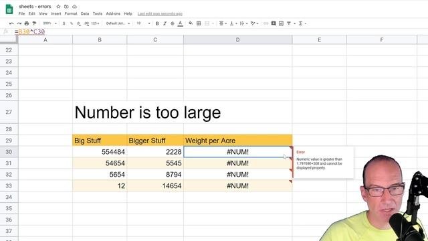Select cell containing 554484

click(100, 152)
